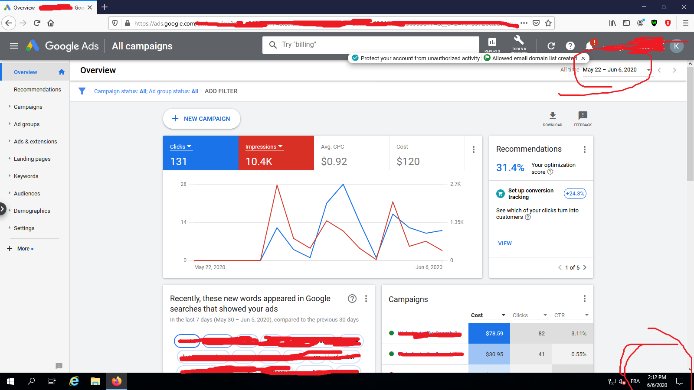Viewport: 694px width, 390px height.
Task: Click the Google Ads logo
Action: click(x=62, y=46)
